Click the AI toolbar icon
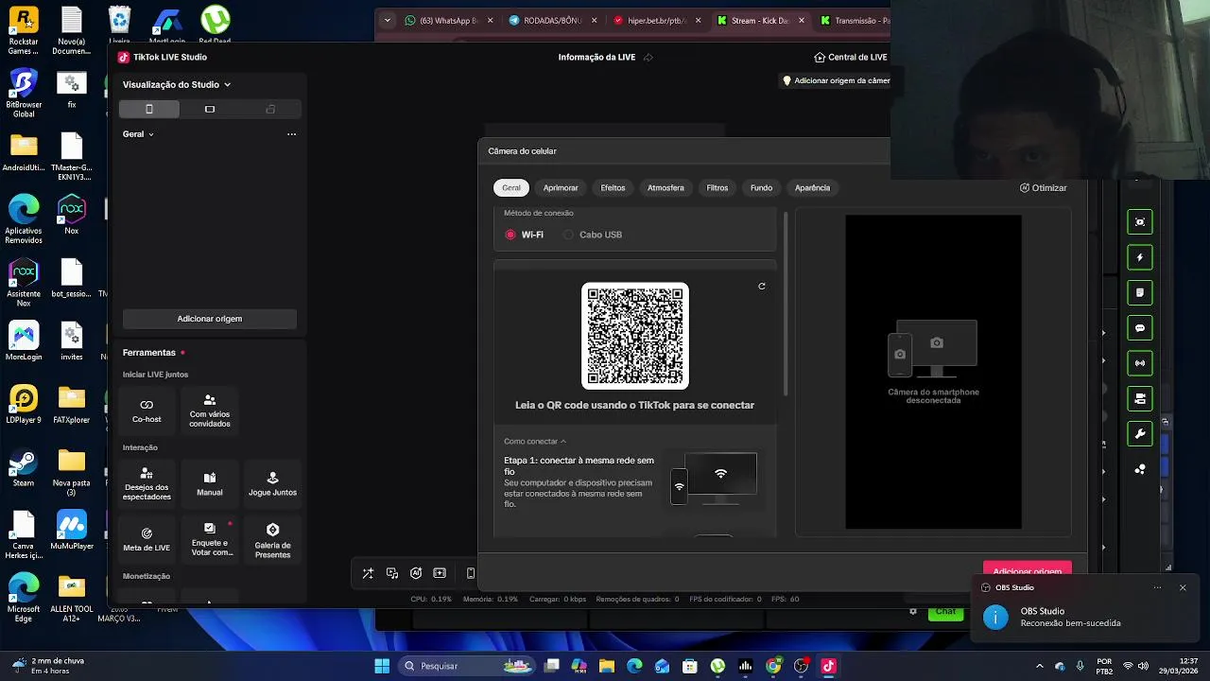This screenshot has width=1210, height=681. tap(416, 573)
